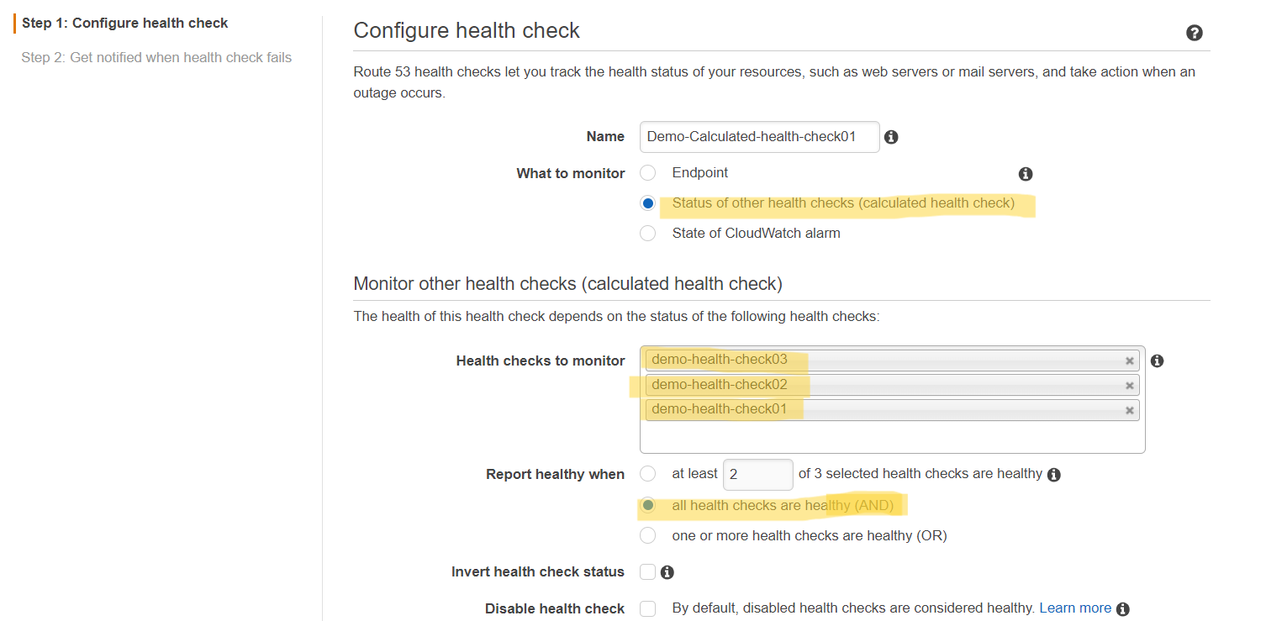Select Status of other health checks radio

click(x=647, y=203)
